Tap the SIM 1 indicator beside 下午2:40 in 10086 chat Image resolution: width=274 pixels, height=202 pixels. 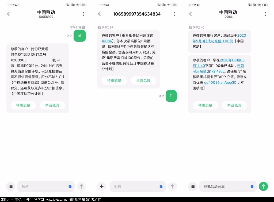pos(190,28)
